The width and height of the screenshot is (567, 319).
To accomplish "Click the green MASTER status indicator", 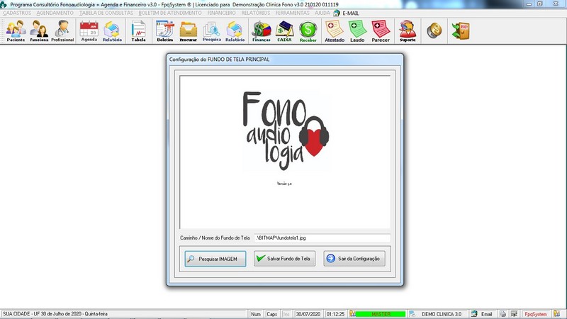I will [381, 314].
